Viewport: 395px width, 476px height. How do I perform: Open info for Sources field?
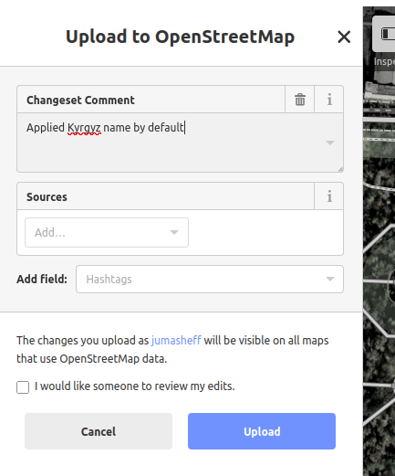[x=329, y=196]
